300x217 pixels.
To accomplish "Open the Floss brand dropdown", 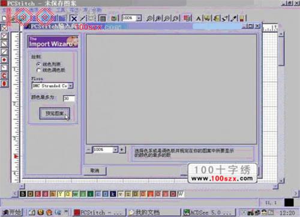I will point(71,86).
